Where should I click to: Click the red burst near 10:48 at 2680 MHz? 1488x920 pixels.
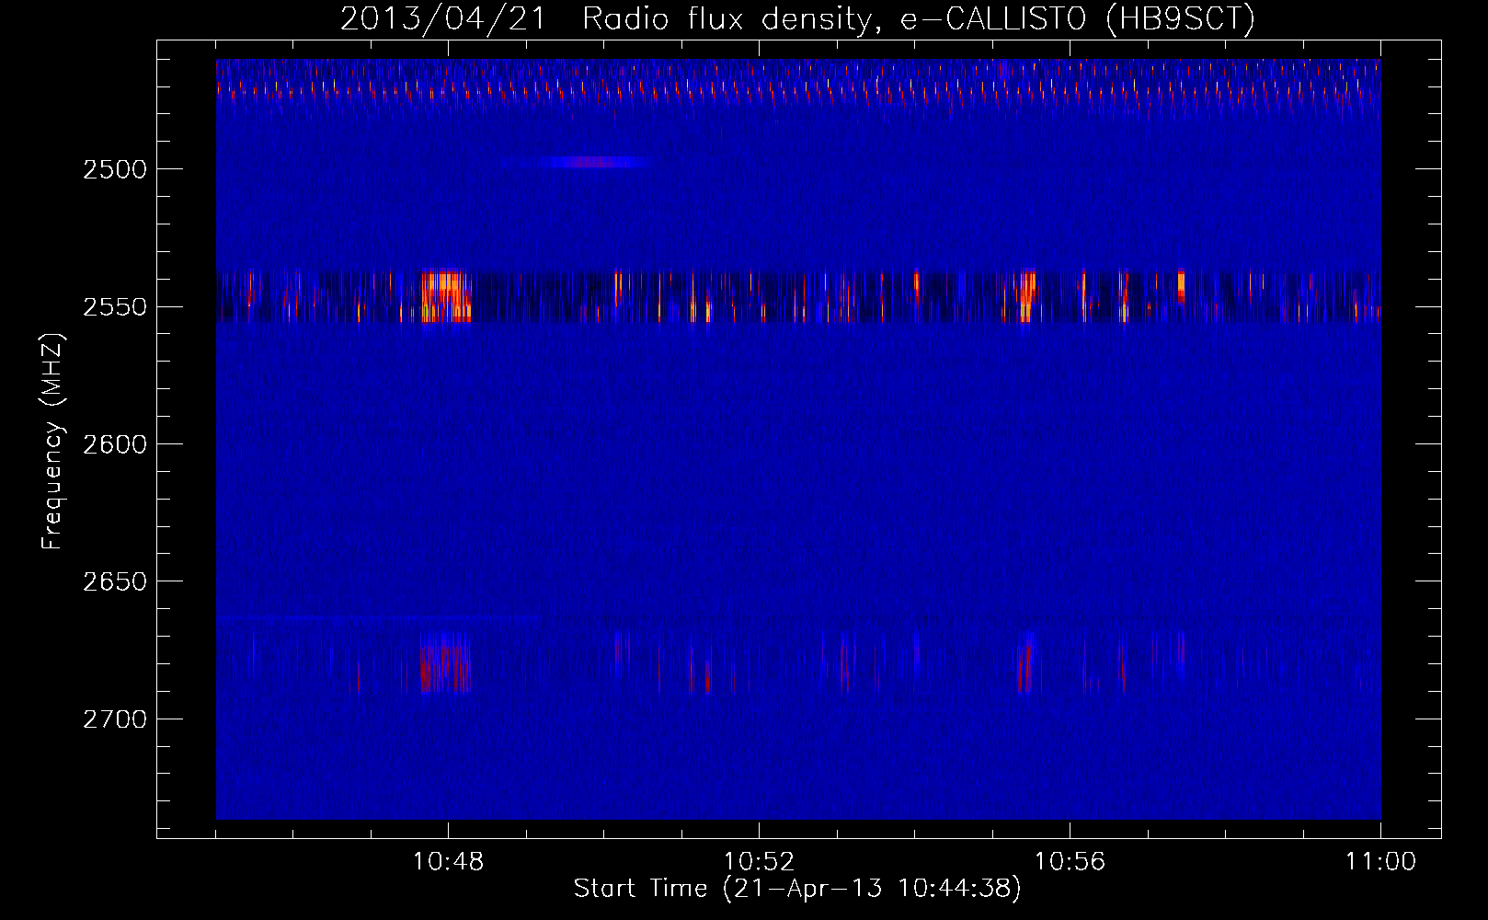pyautogui.click(x=446, y=662)
